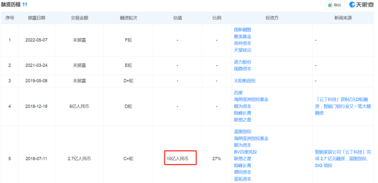Click the 估值 column header
The height and width of the screenshot is (183, 378).
coord(178,18)
